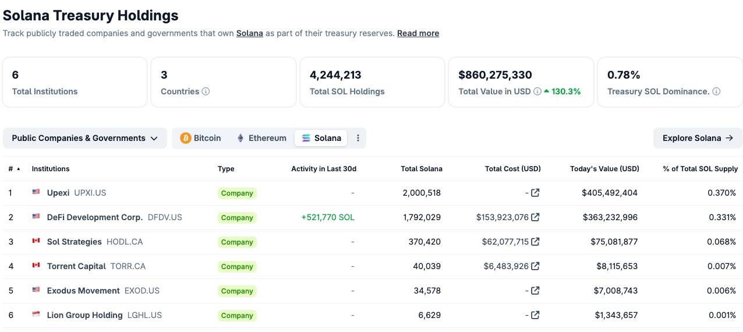Viewport: 743px width, 332px height.
Task: Click the $1,343,657 today's value cell
Action: pos(616,315)
